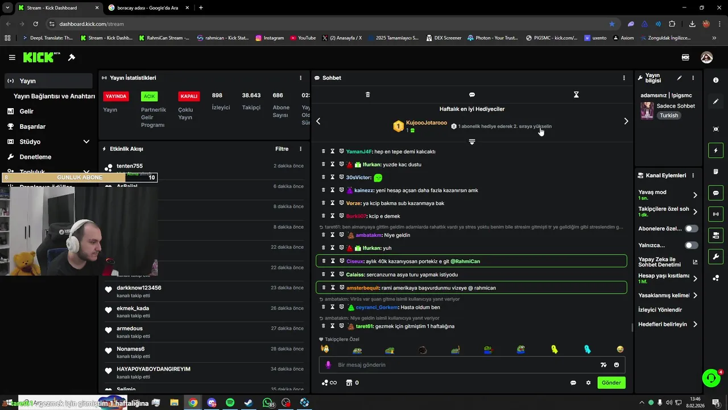
Task: Expand Yasaklanmış kelimeler options
Action: coord(695,296)
